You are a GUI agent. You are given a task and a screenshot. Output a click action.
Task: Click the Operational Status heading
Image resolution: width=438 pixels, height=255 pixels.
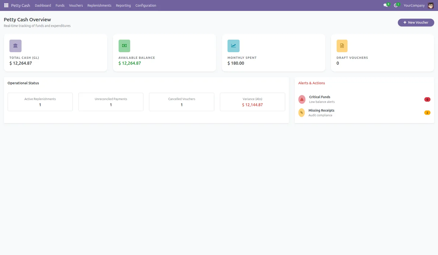23,83
